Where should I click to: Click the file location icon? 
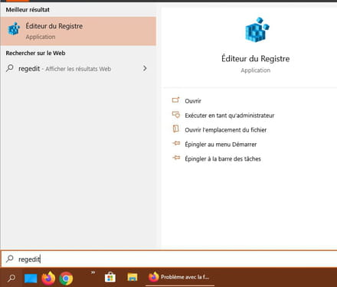(176, 129)
